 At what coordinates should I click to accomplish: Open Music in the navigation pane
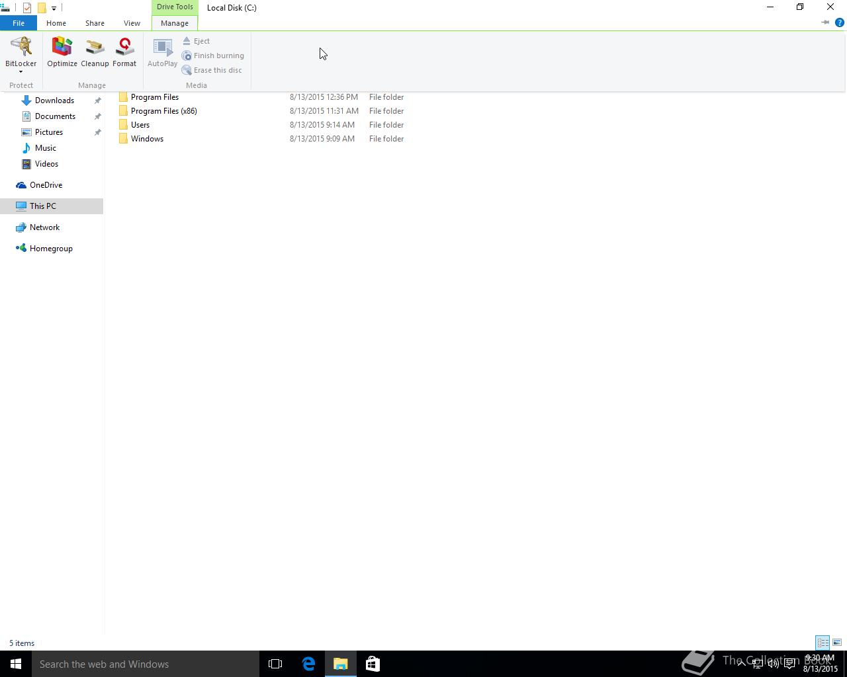pos(46,148)
